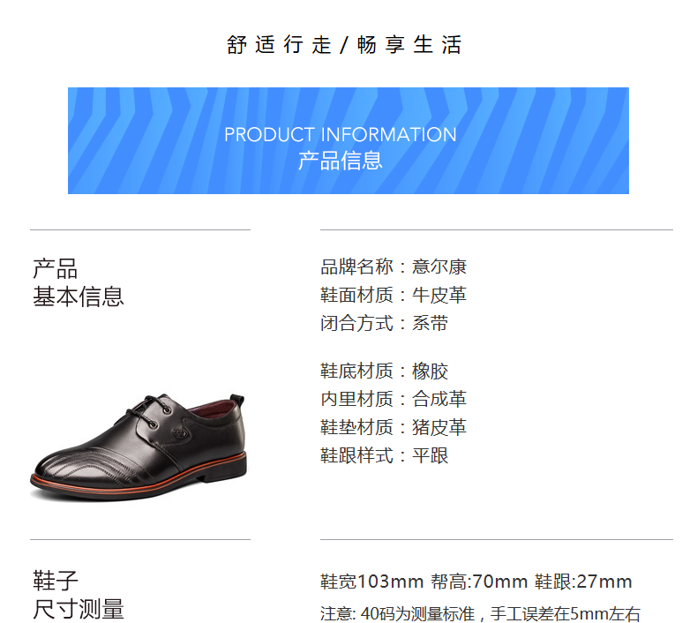Click the black leather shoe product image
This screenshot has height=623, width=697.
click(139, 447)
